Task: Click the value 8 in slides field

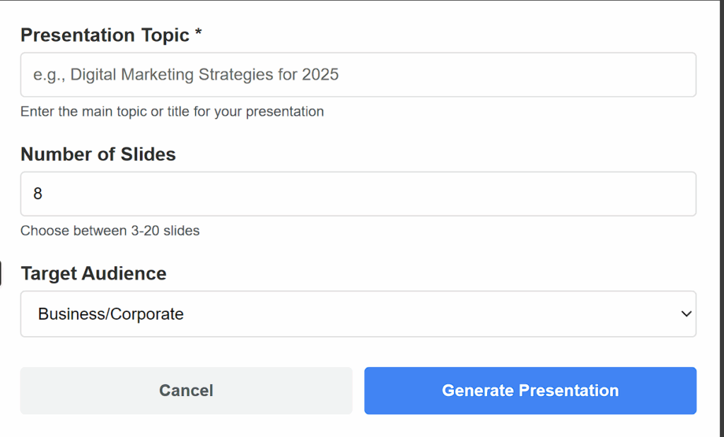Action: 38,194
